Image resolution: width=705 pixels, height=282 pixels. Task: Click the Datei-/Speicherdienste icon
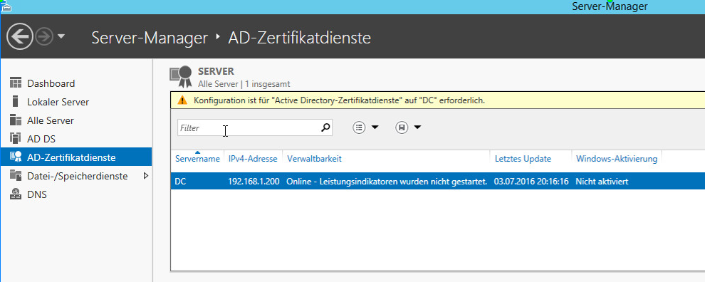(x=16, y=175)
